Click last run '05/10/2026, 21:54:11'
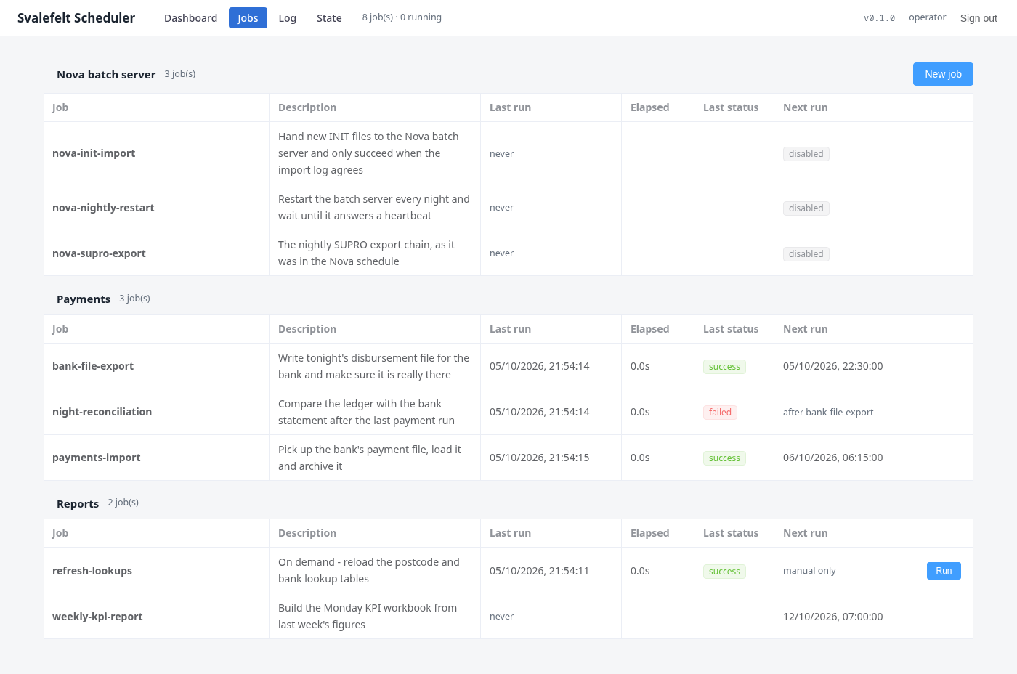1017x674 pixels. 539,571
